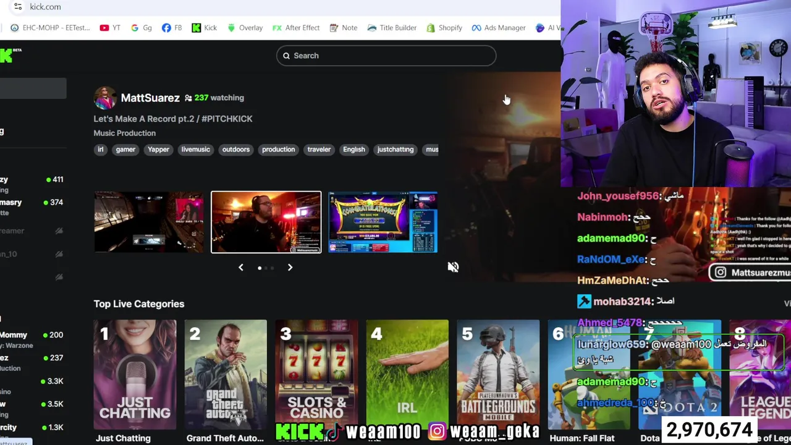This screenshot has height=445, width=791.
Task: Open the highlighted MattSuarez stream thumbnail
Action: click(266, 222)
